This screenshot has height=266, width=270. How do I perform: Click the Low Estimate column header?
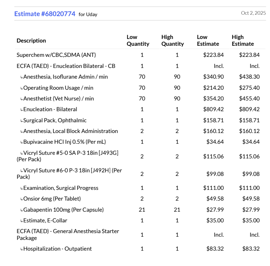click(208, 40)
